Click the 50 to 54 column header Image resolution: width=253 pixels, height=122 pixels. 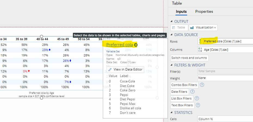(x=84, y=39)
